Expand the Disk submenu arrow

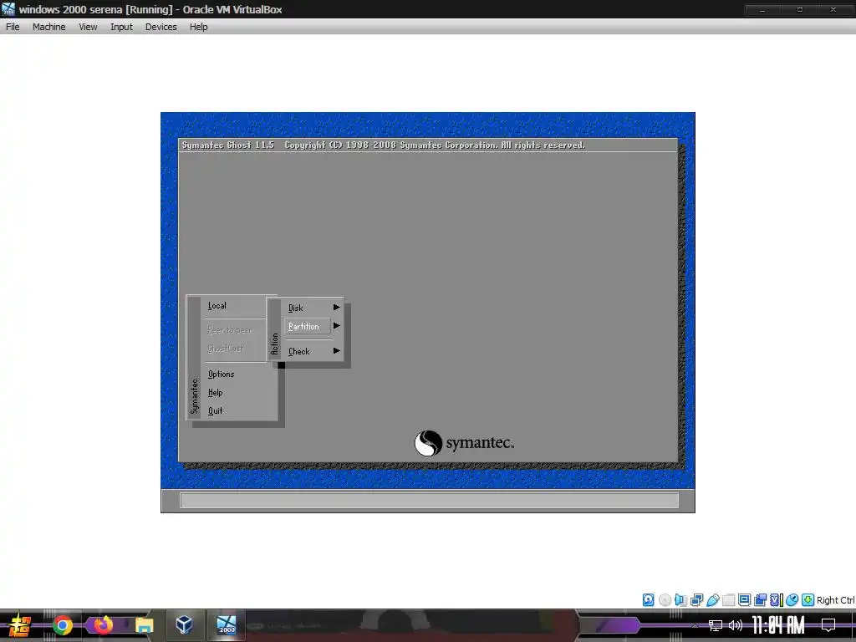coord(337,308)
